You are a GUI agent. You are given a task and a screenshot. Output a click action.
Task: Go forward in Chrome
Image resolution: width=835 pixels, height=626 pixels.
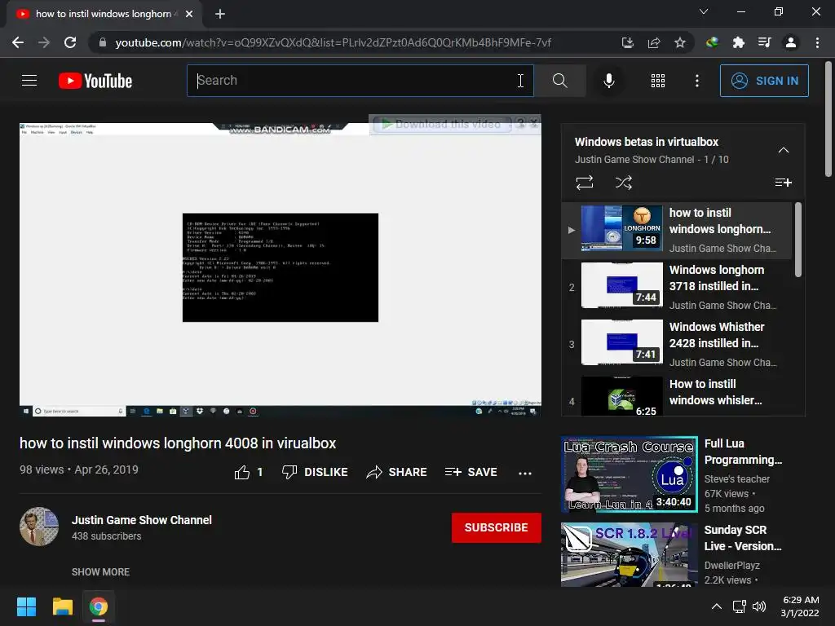[x=44, y=42]
